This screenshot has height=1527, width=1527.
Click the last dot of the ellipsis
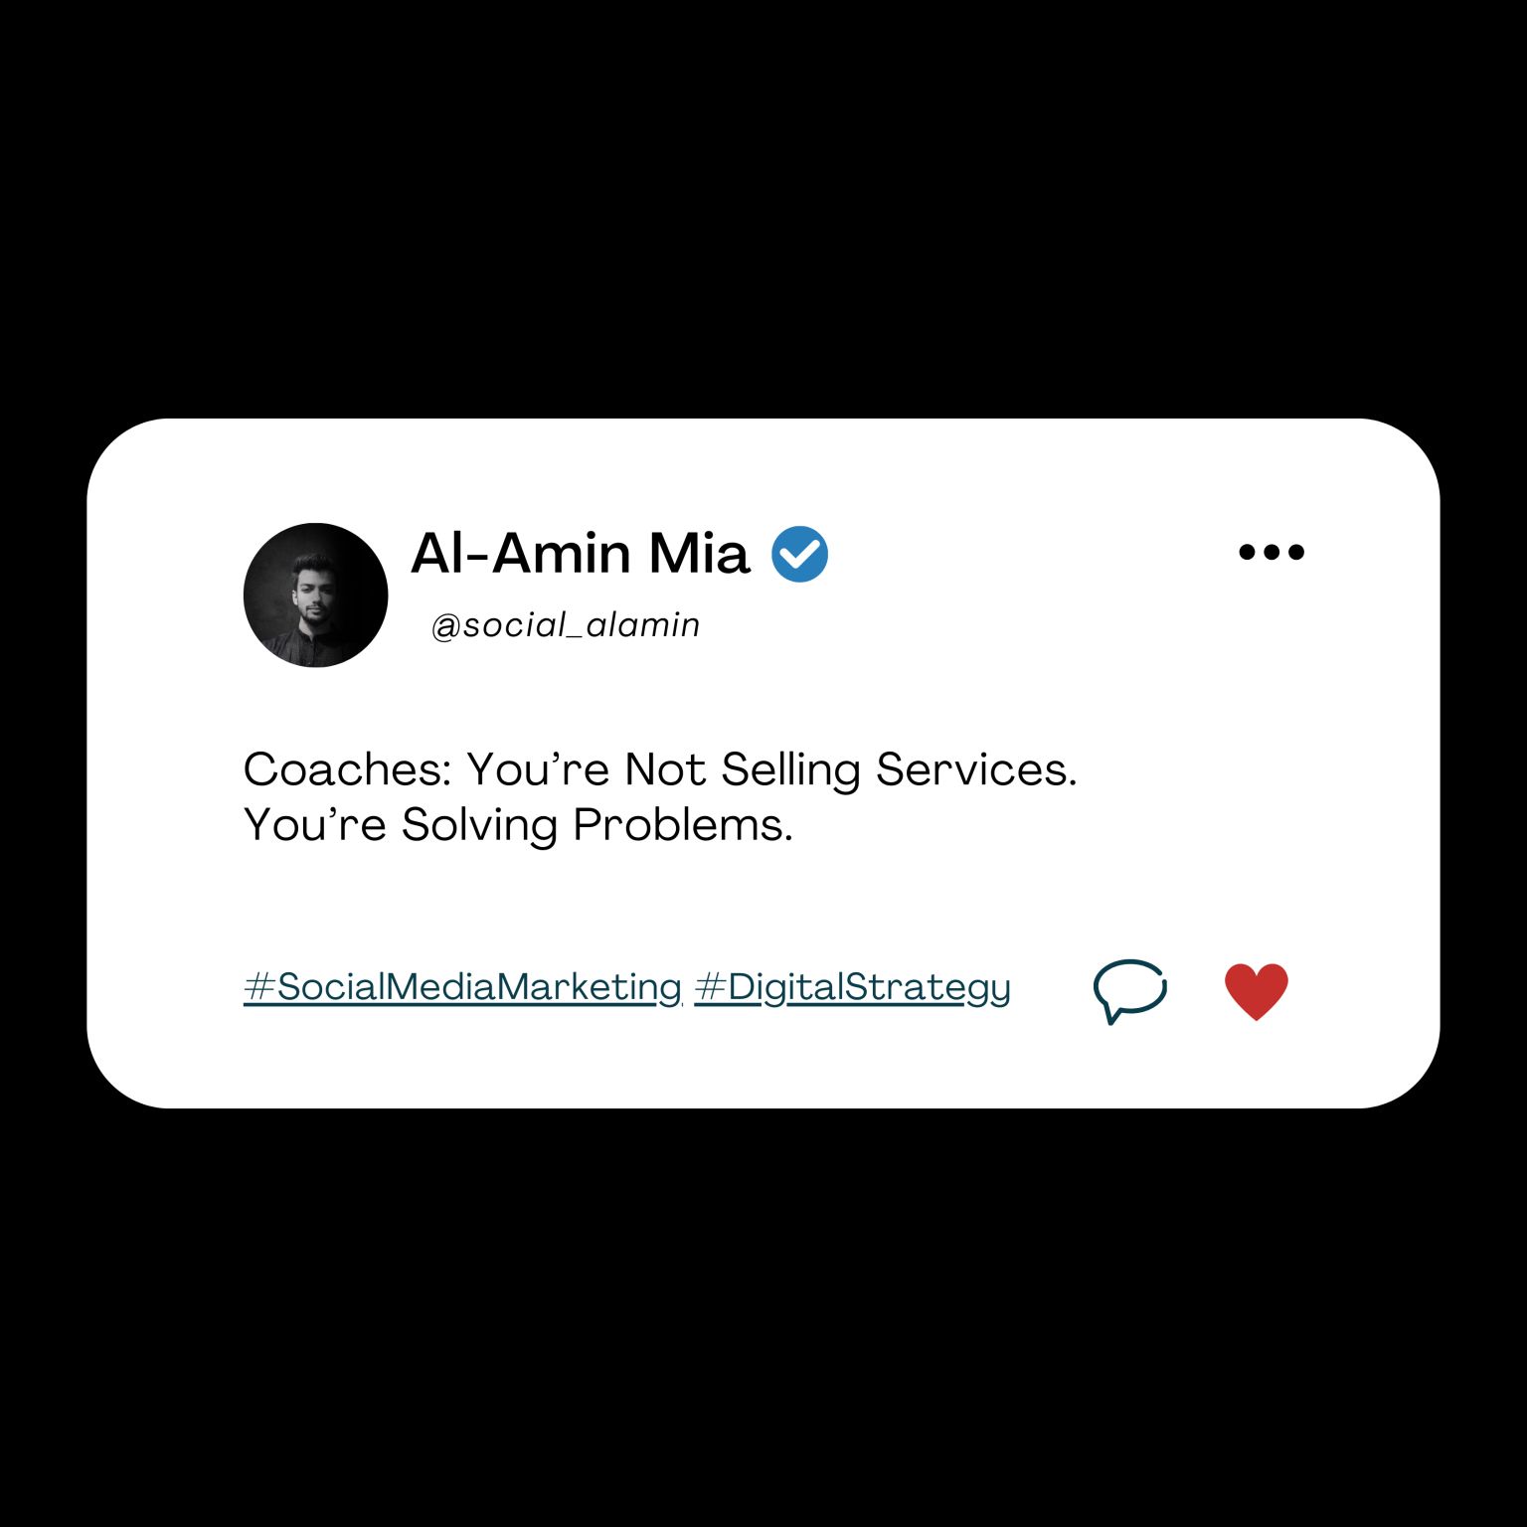1295,552
